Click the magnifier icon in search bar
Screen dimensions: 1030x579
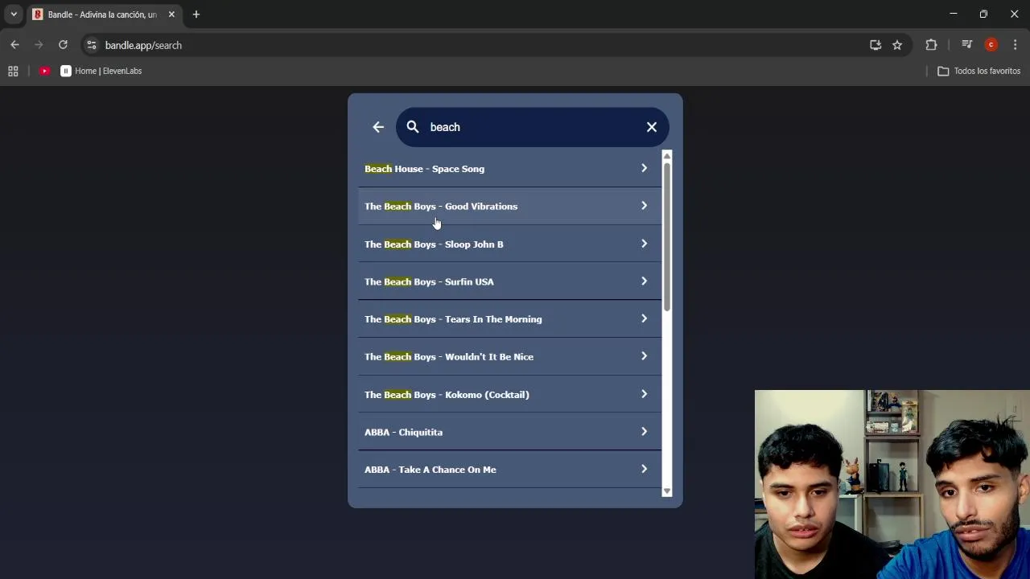pos(413,126)
